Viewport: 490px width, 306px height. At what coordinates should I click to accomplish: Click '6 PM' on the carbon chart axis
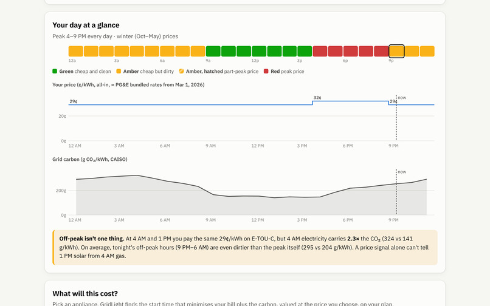pos(348,220)
